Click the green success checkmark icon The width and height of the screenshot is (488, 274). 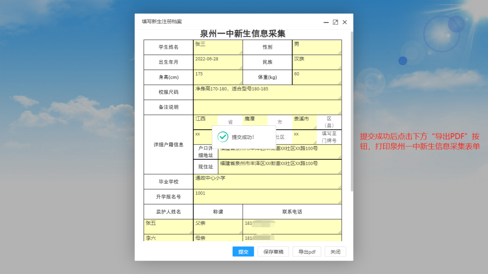(223, 137)
